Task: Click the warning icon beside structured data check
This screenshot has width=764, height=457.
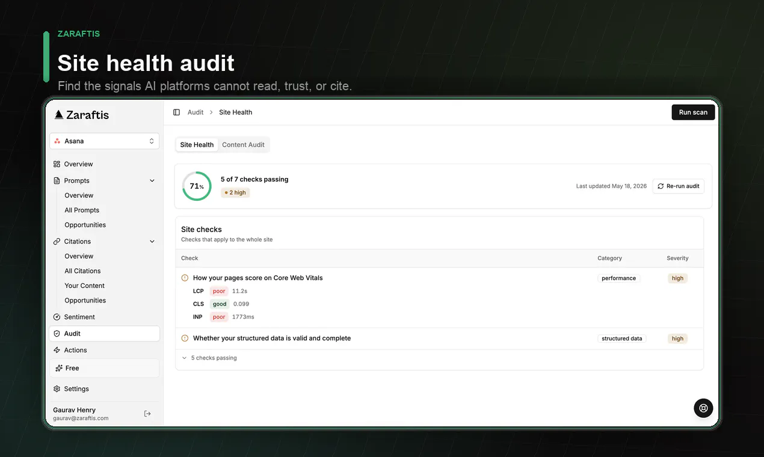Action: [185, 339]
